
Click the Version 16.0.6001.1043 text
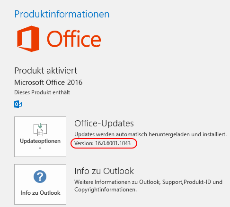(x=102, y=143)
